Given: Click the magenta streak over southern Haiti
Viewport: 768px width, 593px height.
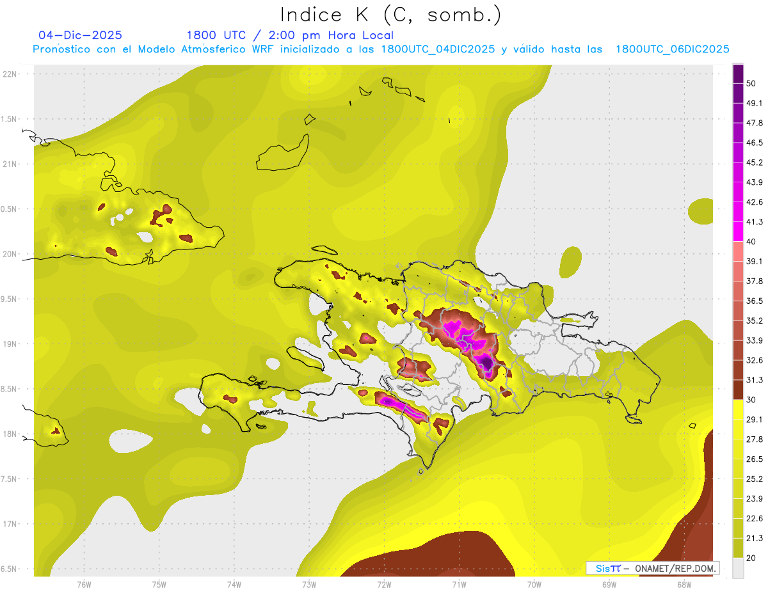Looking at the screenshot, I should (x=397, y=405).
